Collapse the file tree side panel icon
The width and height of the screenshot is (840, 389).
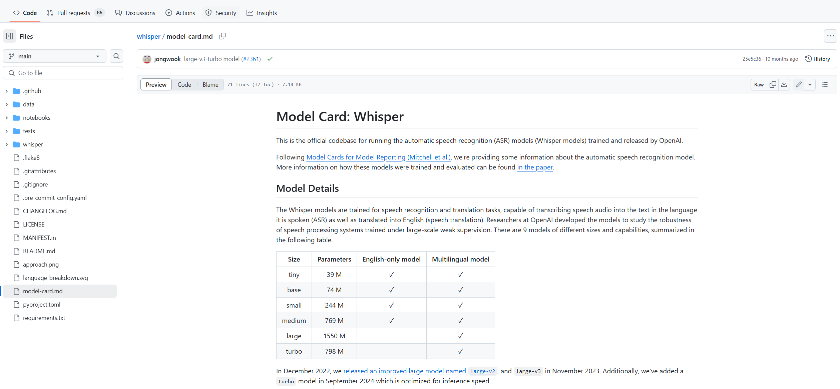(x=10, y=36)
